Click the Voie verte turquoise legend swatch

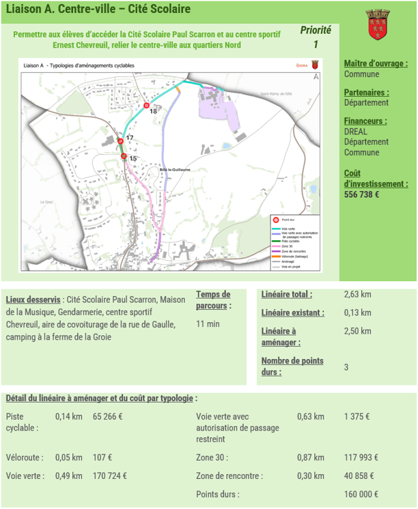(x=275, y=229)
